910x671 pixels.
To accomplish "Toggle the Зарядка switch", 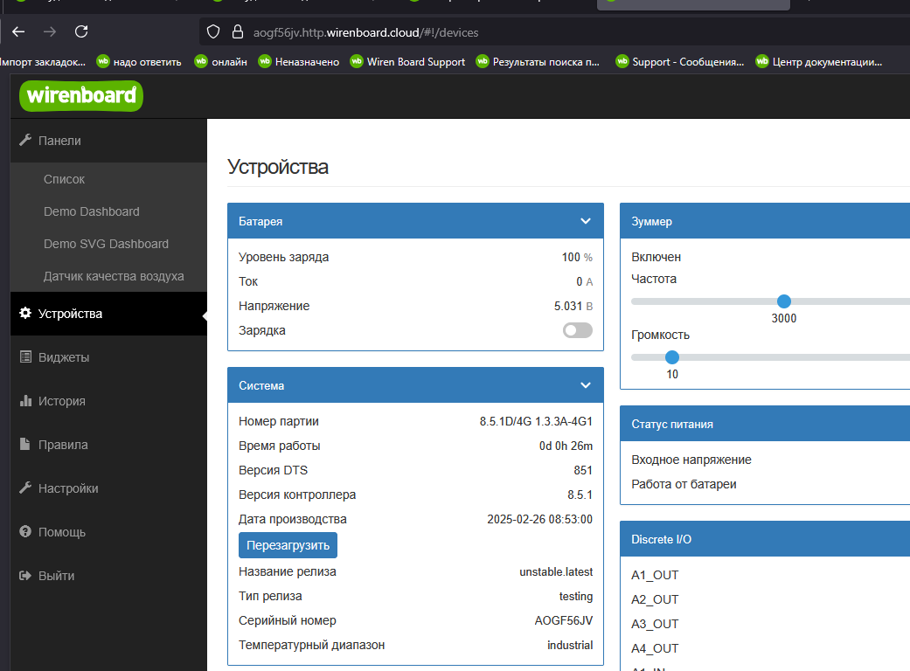I will (x=577, y=330).
